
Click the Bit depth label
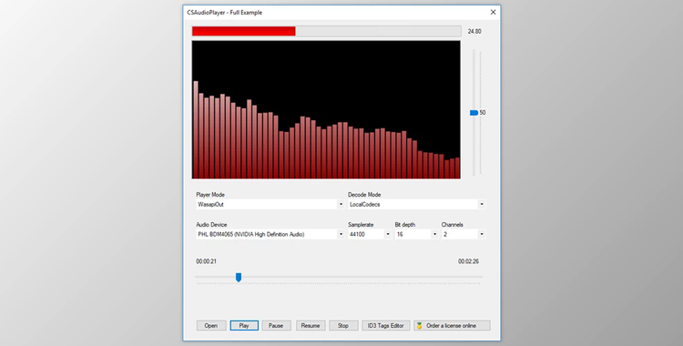pos(405,225)
